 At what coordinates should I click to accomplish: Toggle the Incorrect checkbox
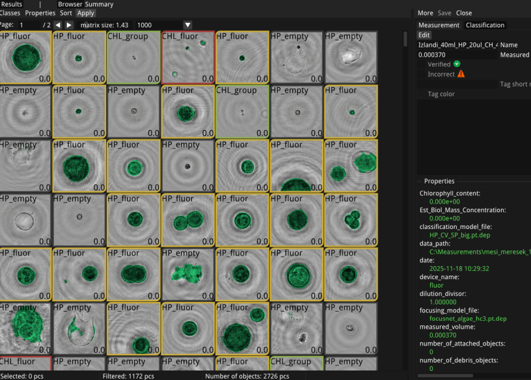[422, 74]
